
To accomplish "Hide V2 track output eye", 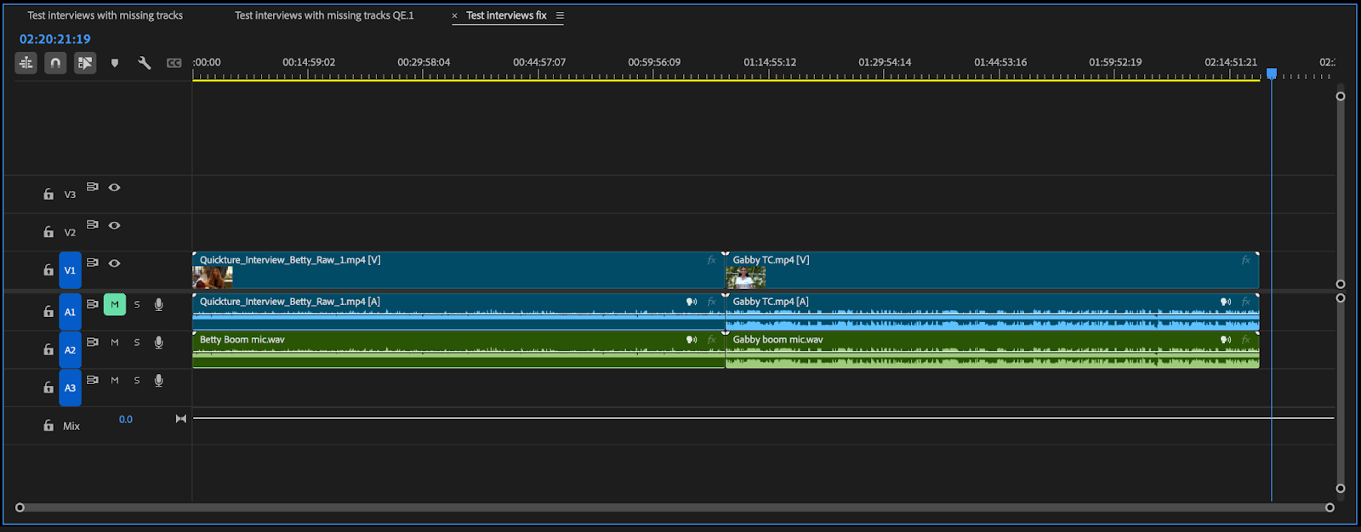I will 115,225.
